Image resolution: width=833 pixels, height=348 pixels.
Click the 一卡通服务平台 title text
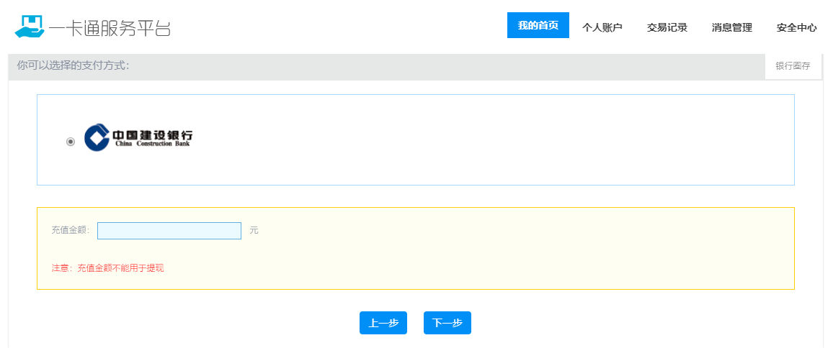110,27
